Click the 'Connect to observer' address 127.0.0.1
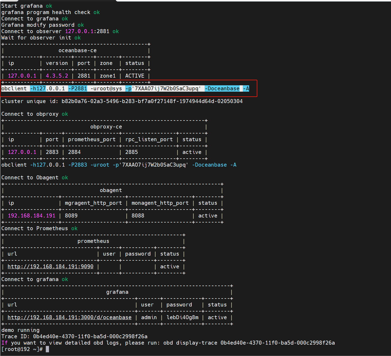 (x=79, y=31)
